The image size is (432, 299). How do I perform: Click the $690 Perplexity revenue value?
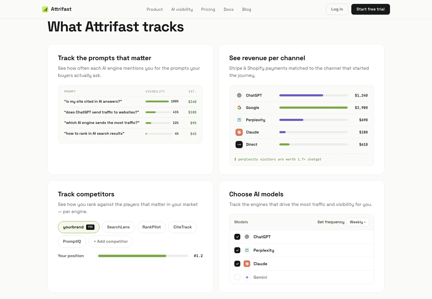pyautogui.click(x=363, y=120)
